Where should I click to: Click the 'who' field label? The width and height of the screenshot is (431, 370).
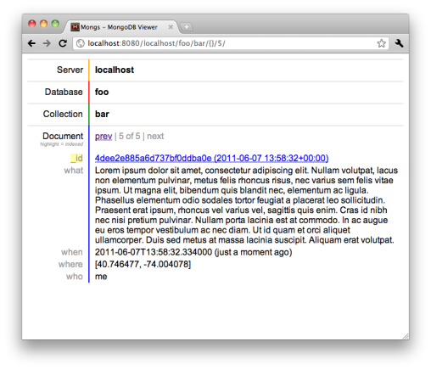75,277
